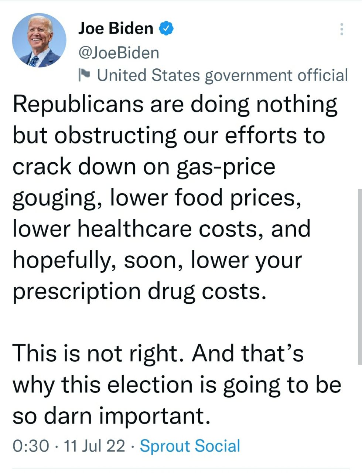Click the flag icon beside government official label
Viewport: 362px width, 473px height.
point(85,75)
